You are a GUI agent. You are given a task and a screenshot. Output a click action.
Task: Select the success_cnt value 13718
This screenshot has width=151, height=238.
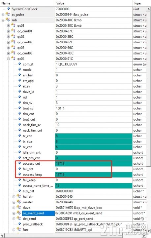click(94, 164)
